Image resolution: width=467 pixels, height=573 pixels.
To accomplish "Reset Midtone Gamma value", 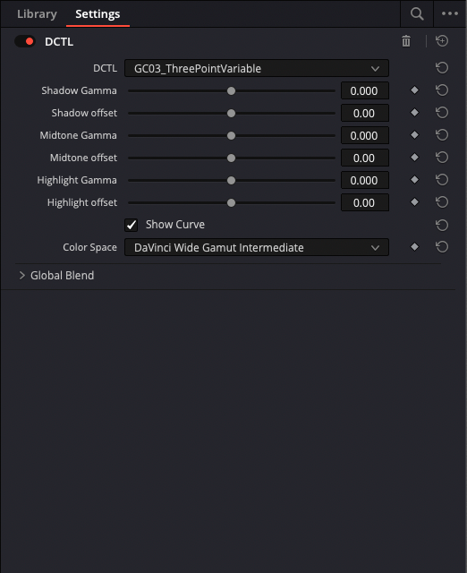I will (x=442, y=135).
